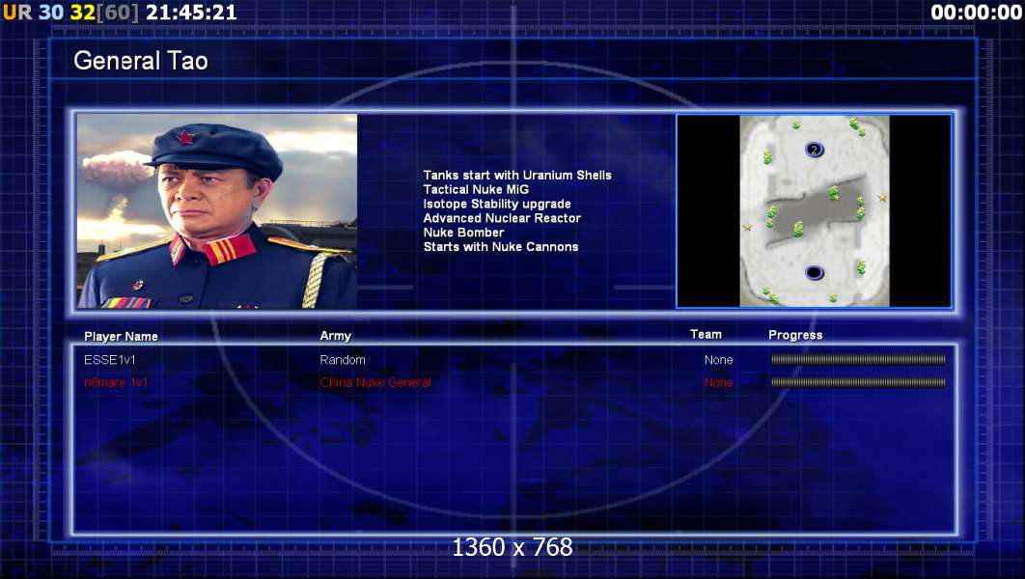This screenshot has height=579, width=1025.
Task: Click the 'Isotope Stability upgrade' line
Action: click(497, 204)
